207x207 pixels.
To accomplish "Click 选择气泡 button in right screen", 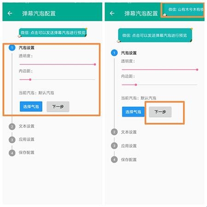I will (133, 112).
